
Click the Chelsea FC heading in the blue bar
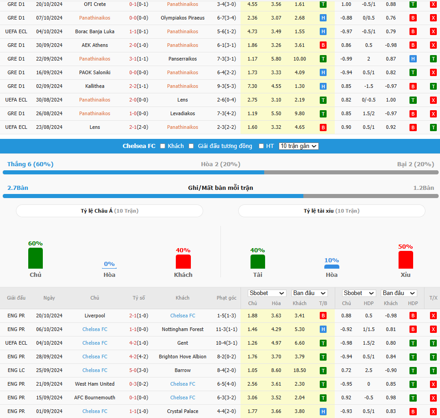coord(139,146)
